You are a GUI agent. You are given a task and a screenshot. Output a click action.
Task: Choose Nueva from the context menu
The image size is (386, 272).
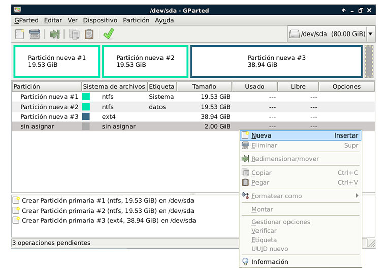(x=300, y=135)
